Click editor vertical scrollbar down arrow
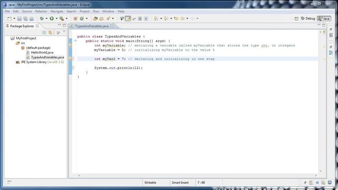338x190 pixels. [x=321, y=171]
